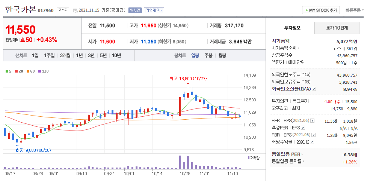
Task: Click the 4.00매수 investment opinion
Action: point(332,102)
